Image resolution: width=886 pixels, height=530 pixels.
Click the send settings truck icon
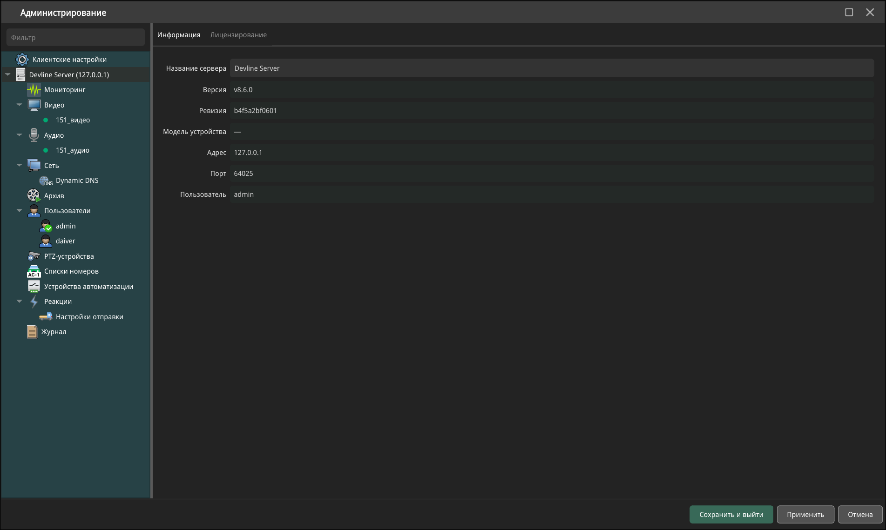(x=46, y=316)
